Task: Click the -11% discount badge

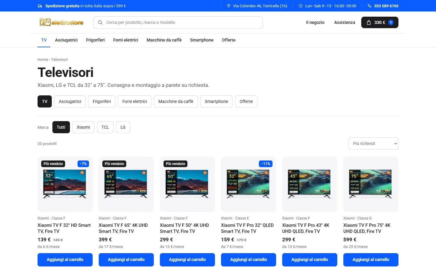Action: click(266, 164)
